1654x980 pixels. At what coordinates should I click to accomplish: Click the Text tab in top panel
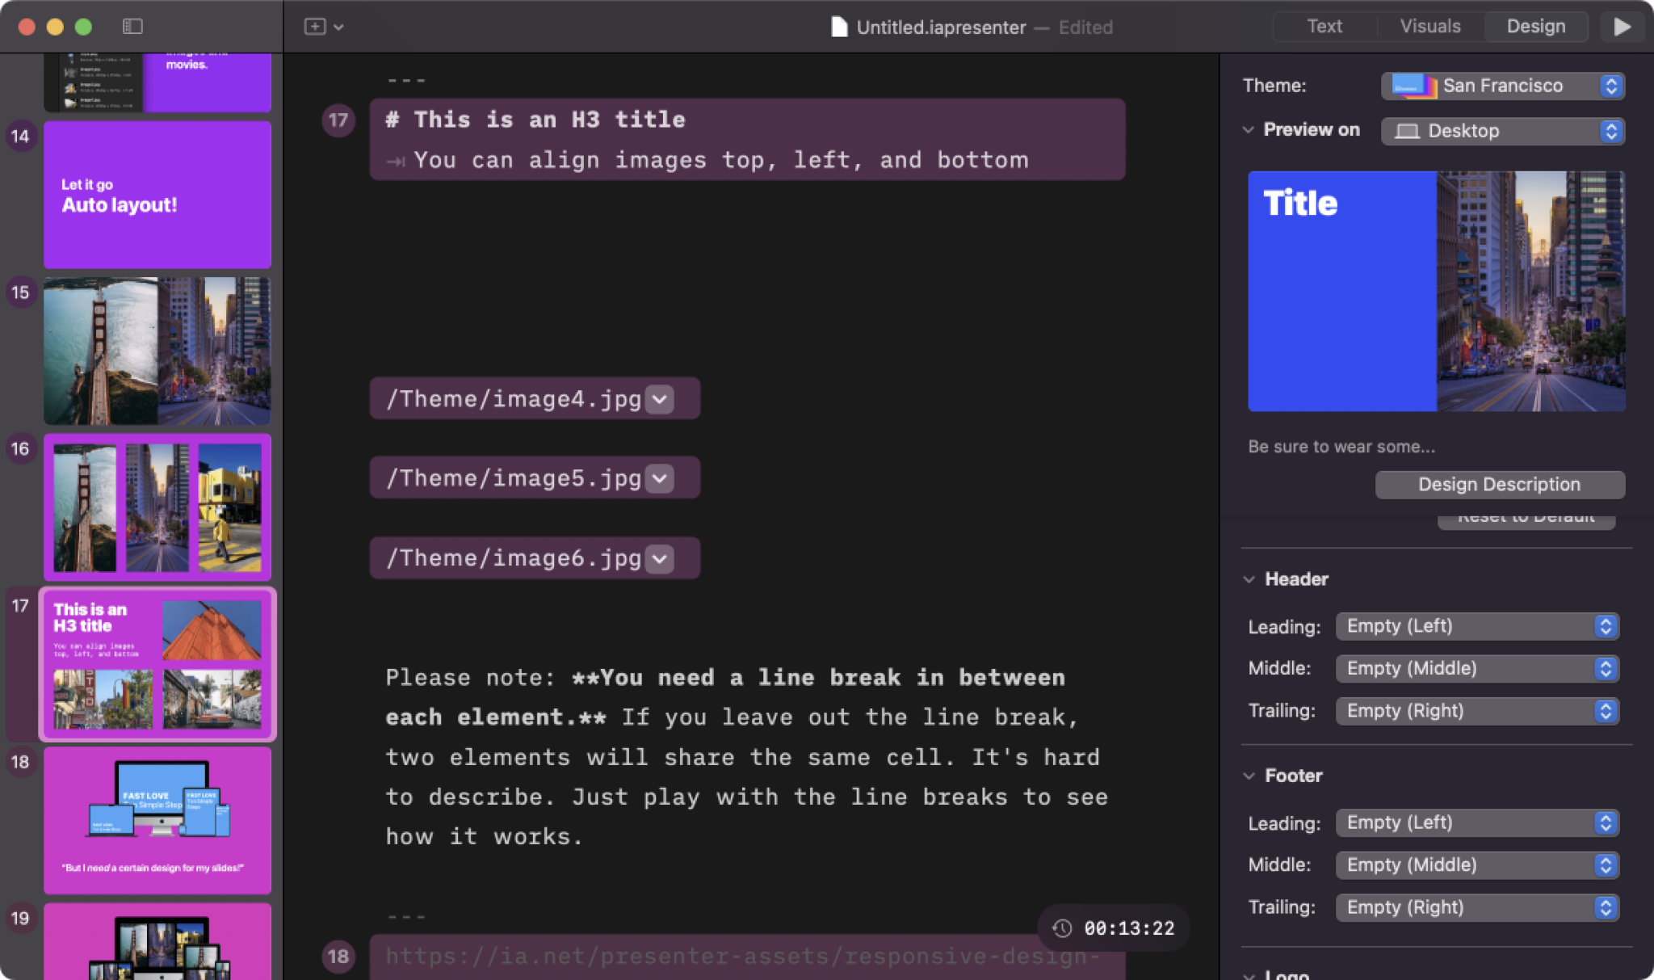coord(1323,26)
